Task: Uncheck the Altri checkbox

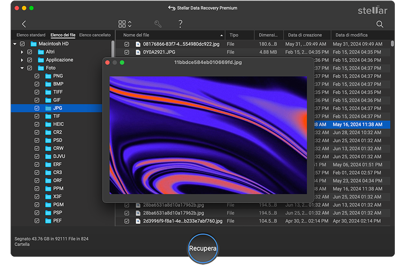Action: pos(30,52)
